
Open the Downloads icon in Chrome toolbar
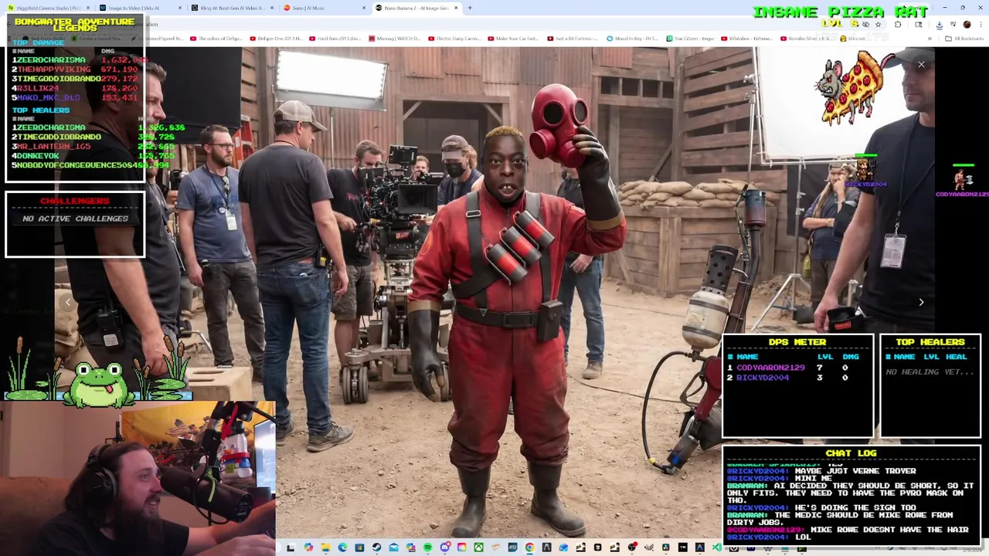[x=940, y=25]
